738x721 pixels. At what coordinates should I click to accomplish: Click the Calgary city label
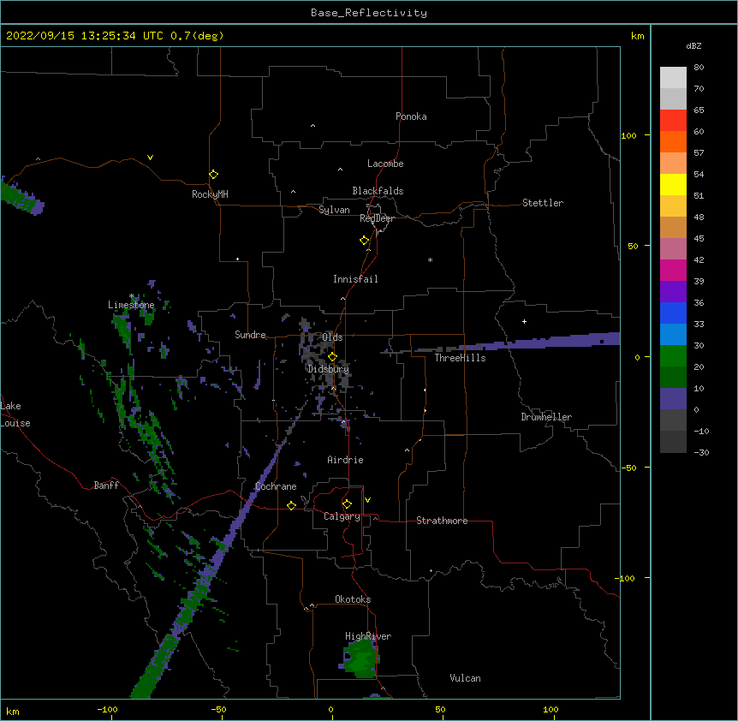click(x=342, y=516)
